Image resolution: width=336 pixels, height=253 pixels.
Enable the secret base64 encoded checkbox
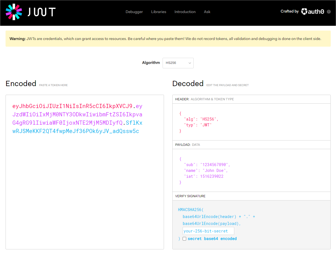pyautogui.click(x=184, y=239)
